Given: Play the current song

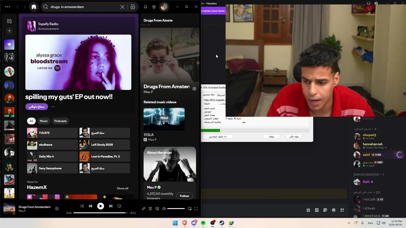Looking at the screenshot, I should (x=101, y=206).
